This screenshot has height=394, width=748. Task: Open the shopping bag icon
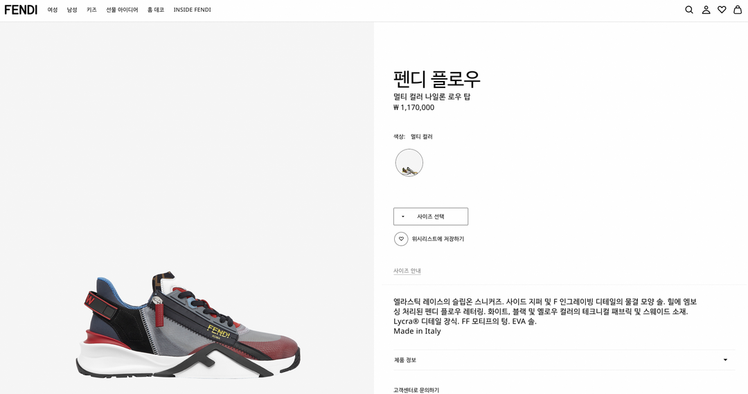click(x=738, y=10)
